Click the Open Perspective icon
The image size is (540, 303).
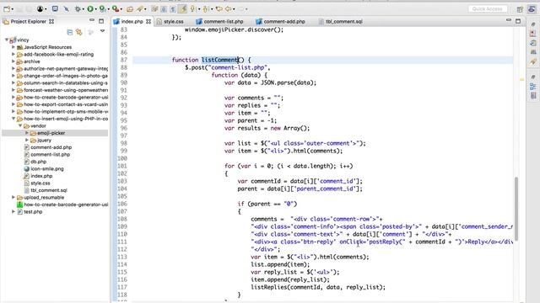pyautogui.click(x=520, y=9)
